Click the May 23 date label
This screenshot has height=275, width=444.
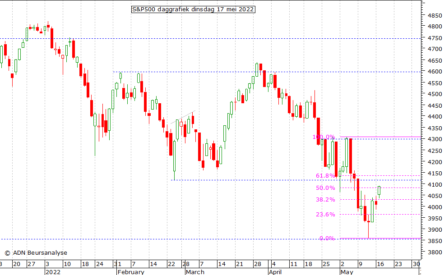click(x=398, y=264)
